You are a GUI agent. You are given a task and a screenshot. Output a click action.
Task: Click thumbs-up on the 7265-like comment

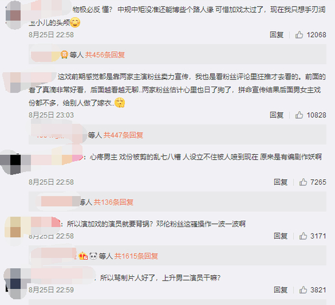[x=303, y=182]
